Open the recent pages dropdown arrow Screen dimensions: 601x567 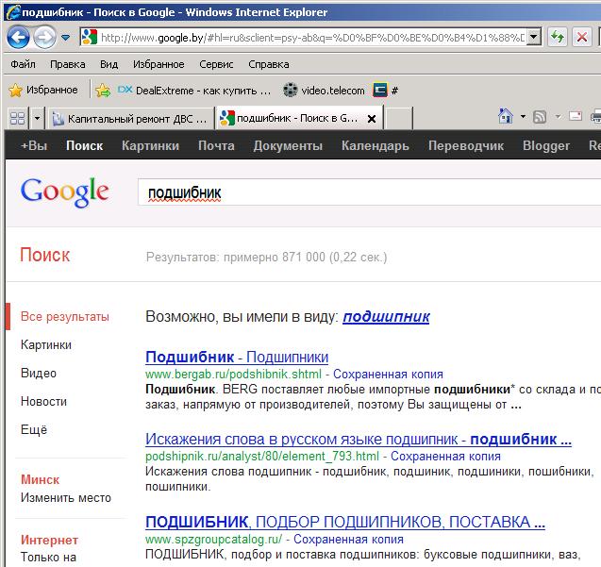[65, 38]
